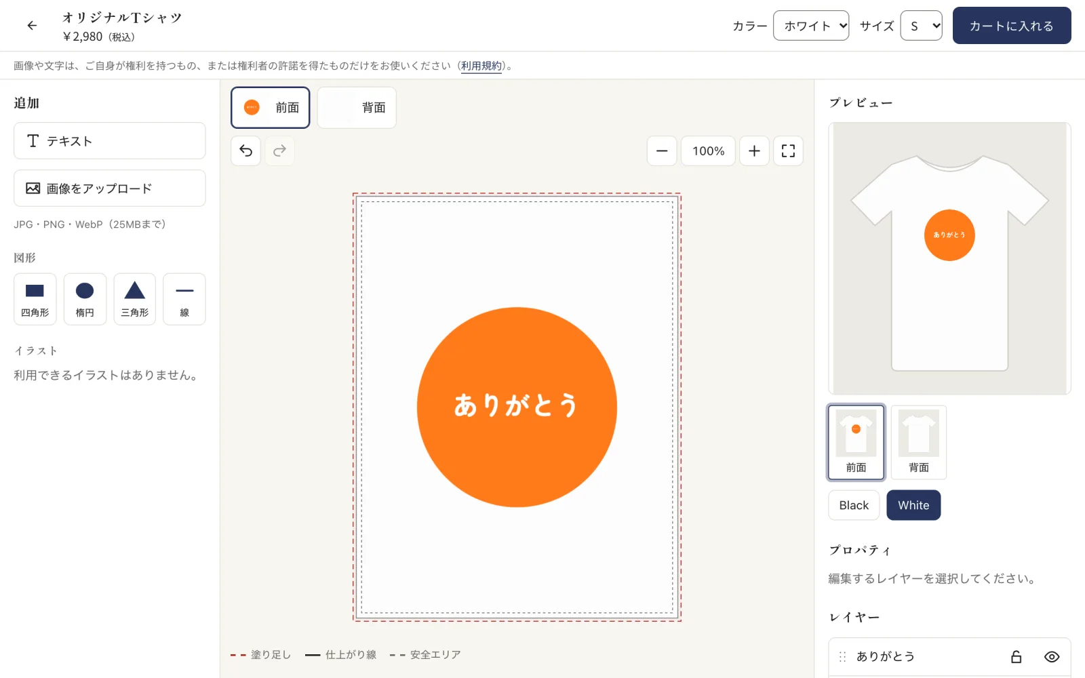
Task: Add a 三角形 triangle shape
Action: pyautogui.click(x=135, y=299)
